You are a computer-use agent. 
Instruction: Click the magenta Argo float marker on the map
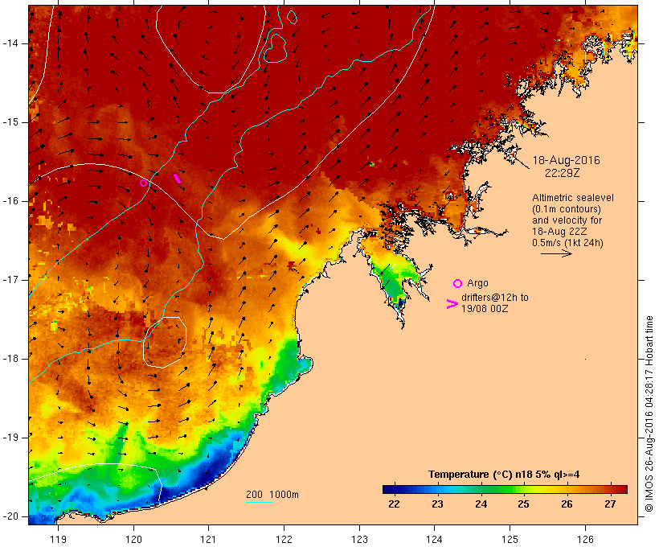point(143,183)
